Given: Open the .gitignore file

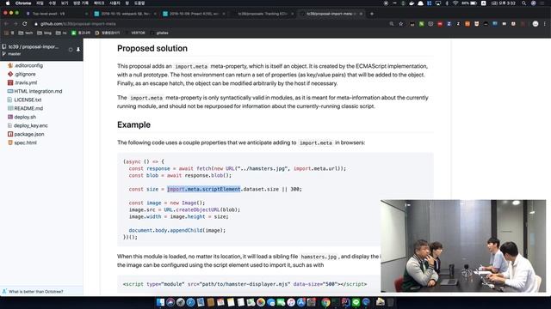Looking at the screenshot, I should click(25, 75).
